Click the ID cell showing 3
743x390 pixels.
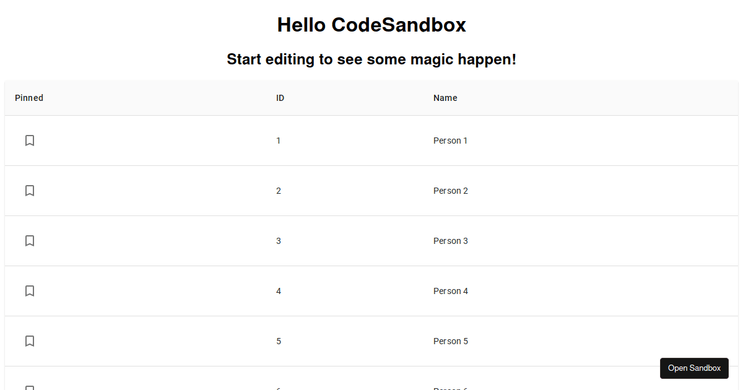coord(279,241)
